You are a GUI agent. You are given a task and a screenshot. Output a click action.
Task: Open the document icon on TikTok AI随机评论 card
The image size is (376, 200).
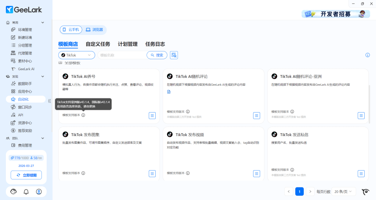(x=169, y=92)
